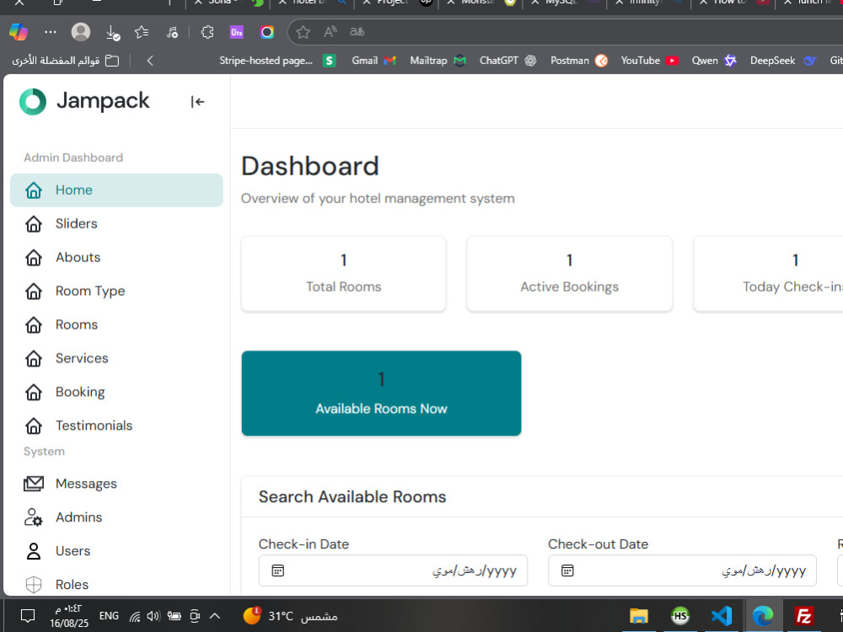Click the house icon beside Sliders

point(34,223)
